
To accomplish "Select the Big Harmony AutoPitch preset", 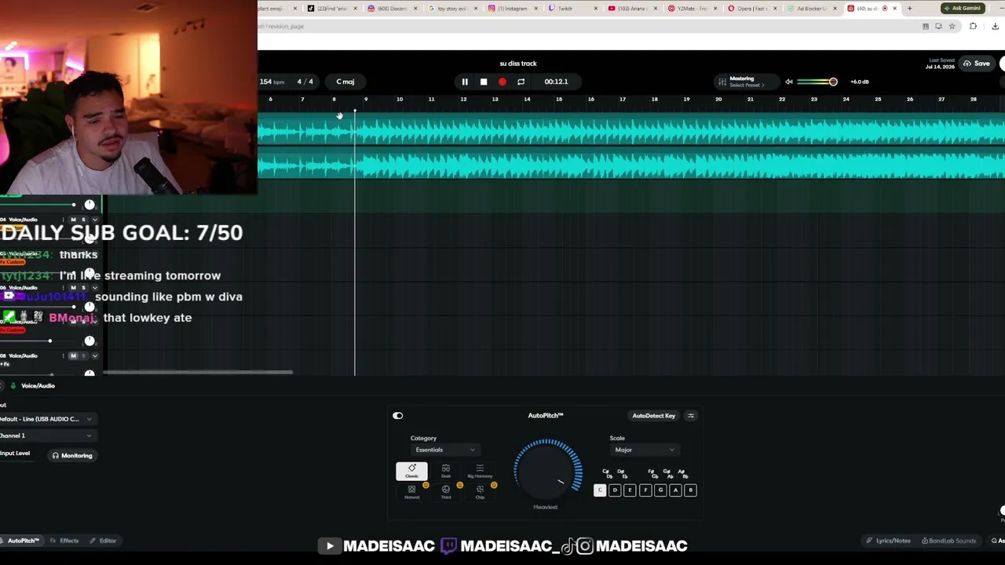I will pyautogui.click(x=480, y=471).
